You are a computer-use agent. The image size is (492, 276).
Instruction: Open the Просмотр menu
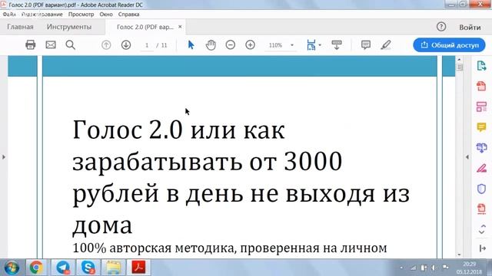pyautogui.click(x=81, y=15)
